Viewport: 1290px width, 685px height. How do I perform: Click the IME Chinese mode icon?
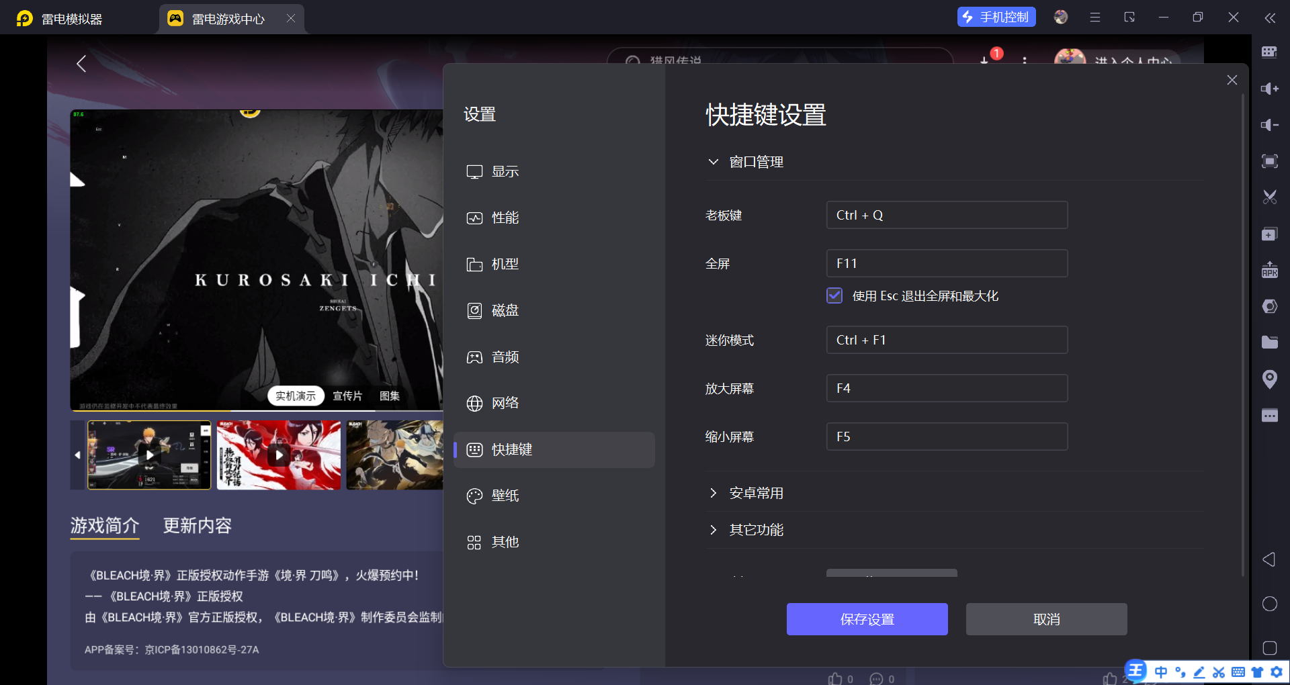click(x=1161, y=672)
